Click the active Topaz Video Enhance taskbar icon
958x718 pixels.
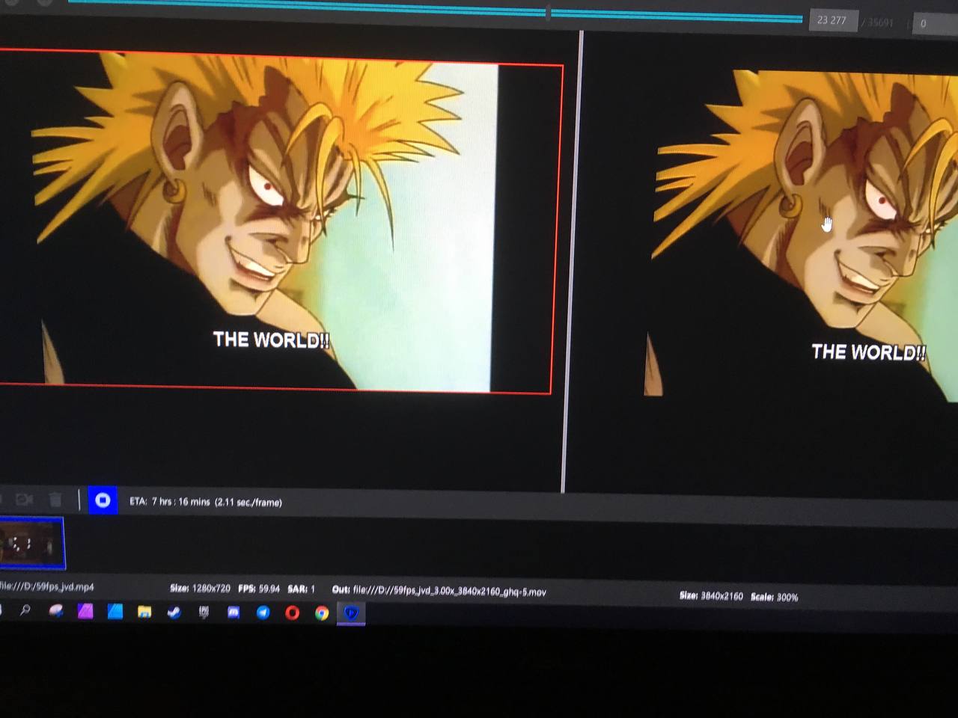(x=351, y=613)
